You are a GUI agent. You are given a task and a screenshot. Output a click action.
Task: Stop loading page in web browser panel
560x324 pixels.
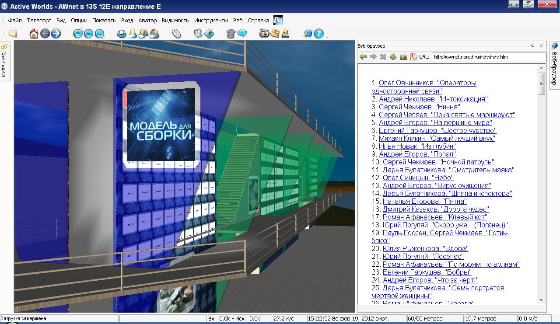tap(383, 57)
